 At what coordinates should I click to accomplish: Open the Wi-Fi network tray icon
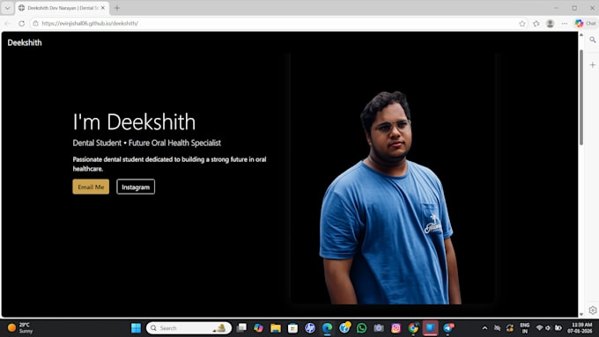point(539,328)
